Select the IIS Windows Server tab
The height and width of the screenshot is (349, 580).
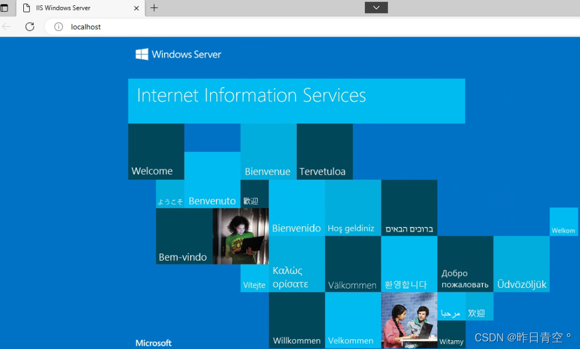coord(80,8)
